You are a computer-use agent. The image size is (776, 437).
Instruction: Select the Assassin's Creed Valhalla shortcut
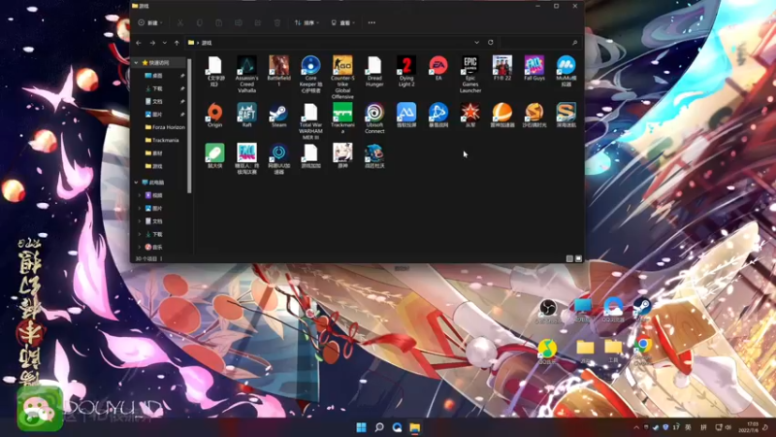pos(246,75)
